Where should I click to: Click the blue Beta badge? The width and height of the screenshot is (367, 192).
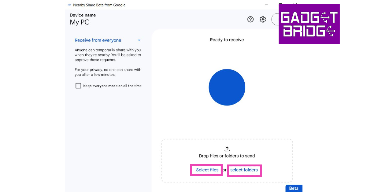tap(294, 188)
